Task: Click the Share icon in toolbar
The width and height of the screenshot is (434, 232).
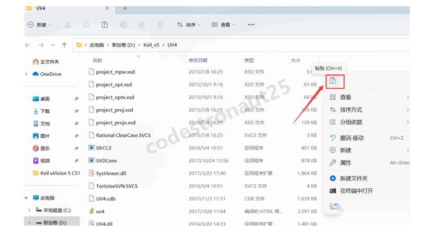Action: (142, 25)
